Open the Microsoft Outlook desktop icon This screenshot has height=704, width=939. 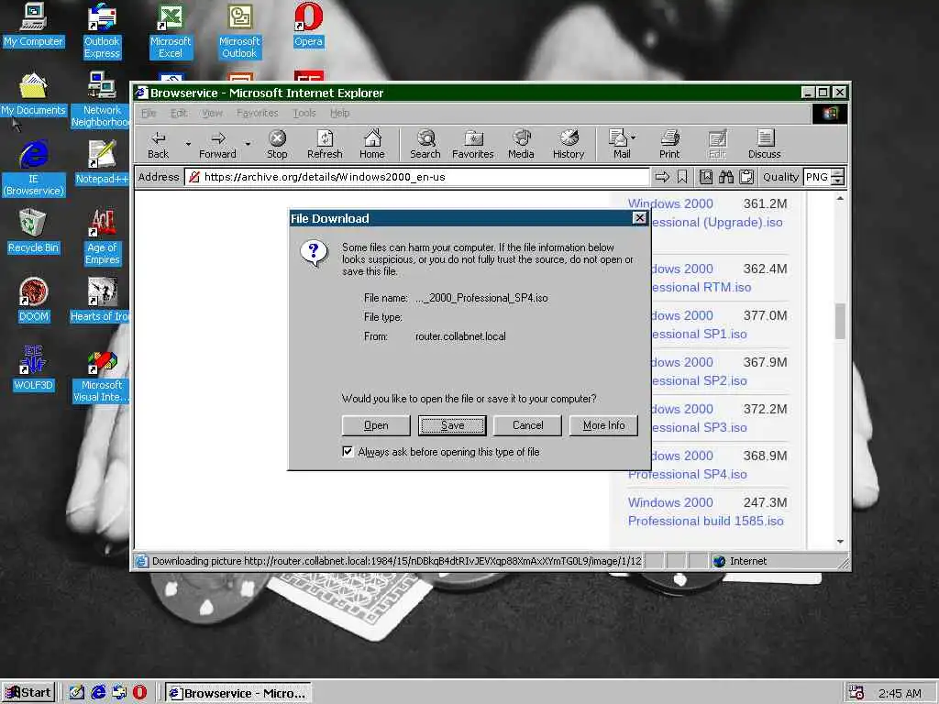239,31
